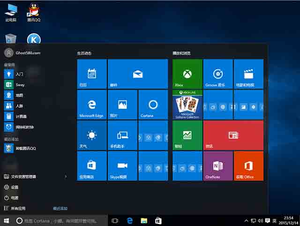Open Task View in the taskbar
The image size is (300, 226).
pyautogui.click(x=115, y=221)
